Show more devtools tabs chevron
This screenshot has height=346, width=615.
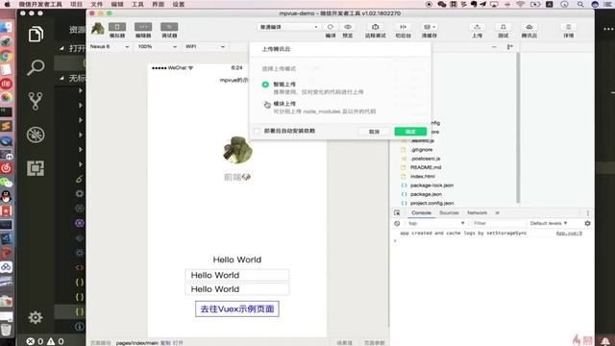pos(498,212)
